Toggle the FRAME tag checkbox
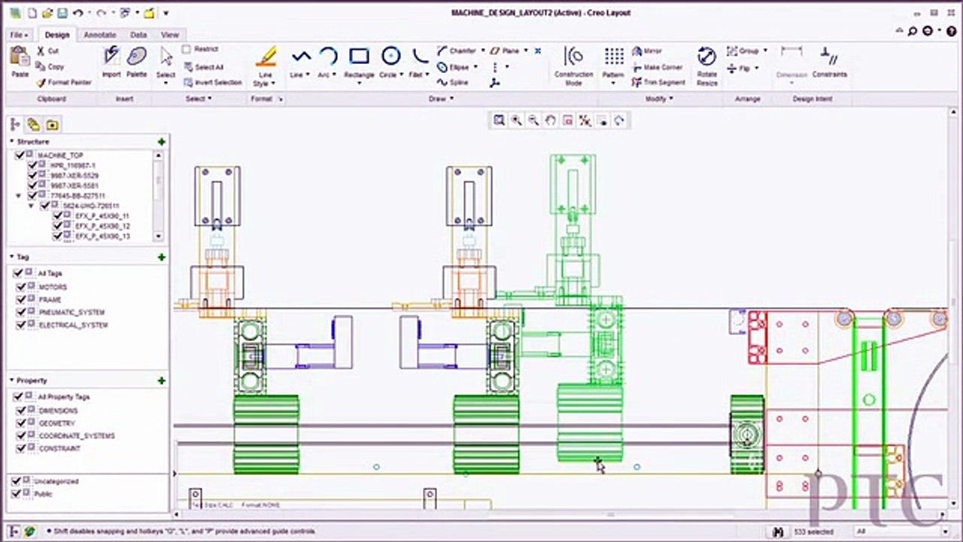 click(x=20, y=300)
